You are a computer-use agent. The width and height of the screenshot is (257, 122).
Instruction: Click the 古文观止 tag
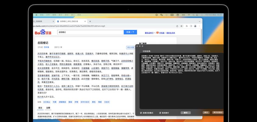click(x=47, y=102)
